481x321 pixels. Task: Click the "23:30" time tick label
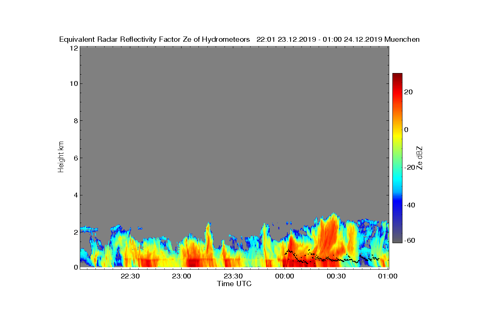coord(233,276)
